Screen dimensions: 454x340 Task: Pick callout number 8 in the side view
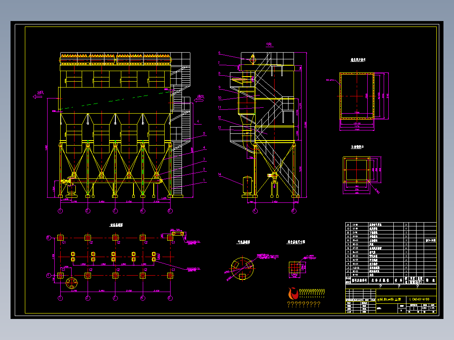pyautogui.click(x=219, y=74)
